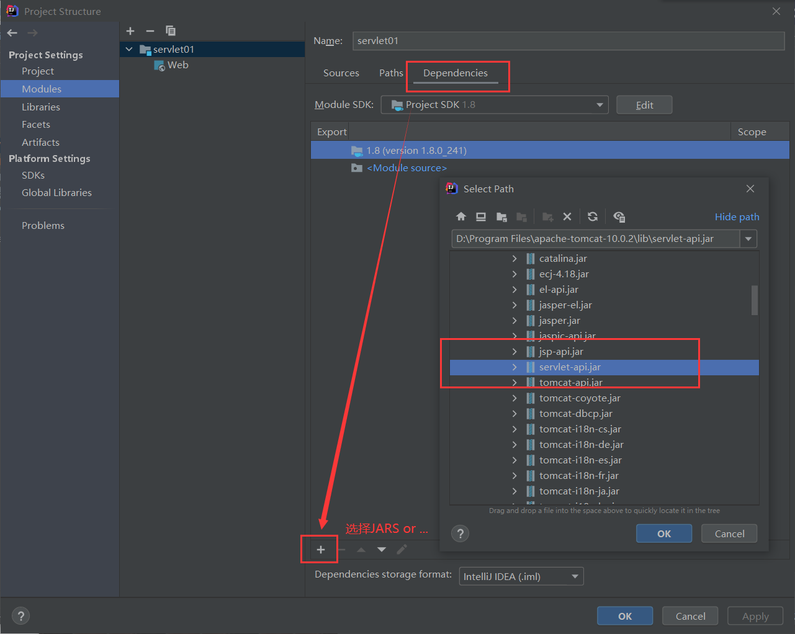The width and height of the screenshot is (795, 634).
Task: Click Scope column header
Action: click(752, 132)
